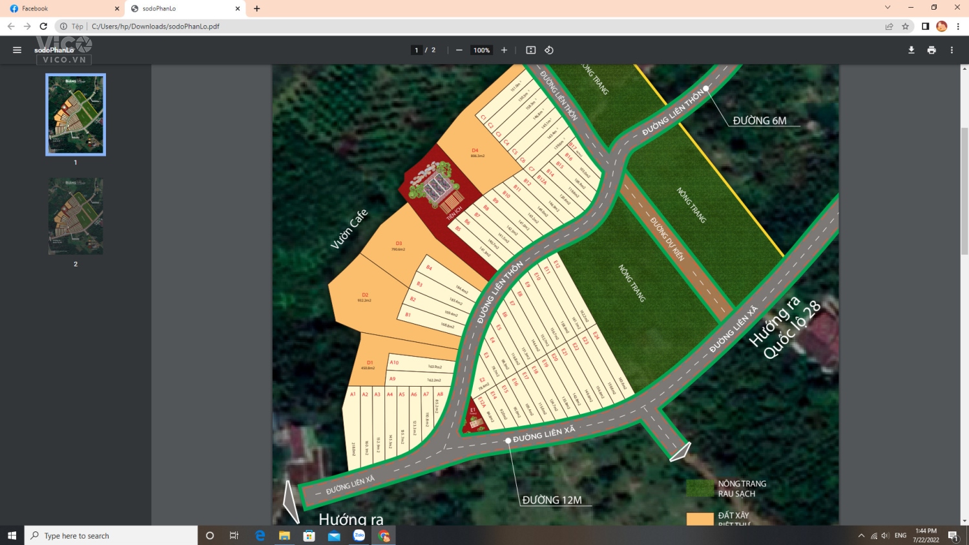
Task: Switch to the Facebook tab
Action: click(61, 8)
